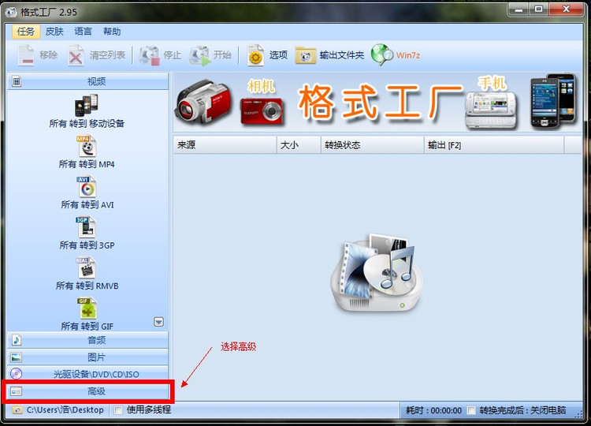Select 所有 转到 RMVB icon

click(x=87, y=268)
